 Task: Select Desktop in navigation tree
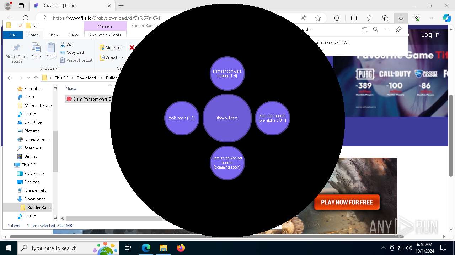(32, 182)
